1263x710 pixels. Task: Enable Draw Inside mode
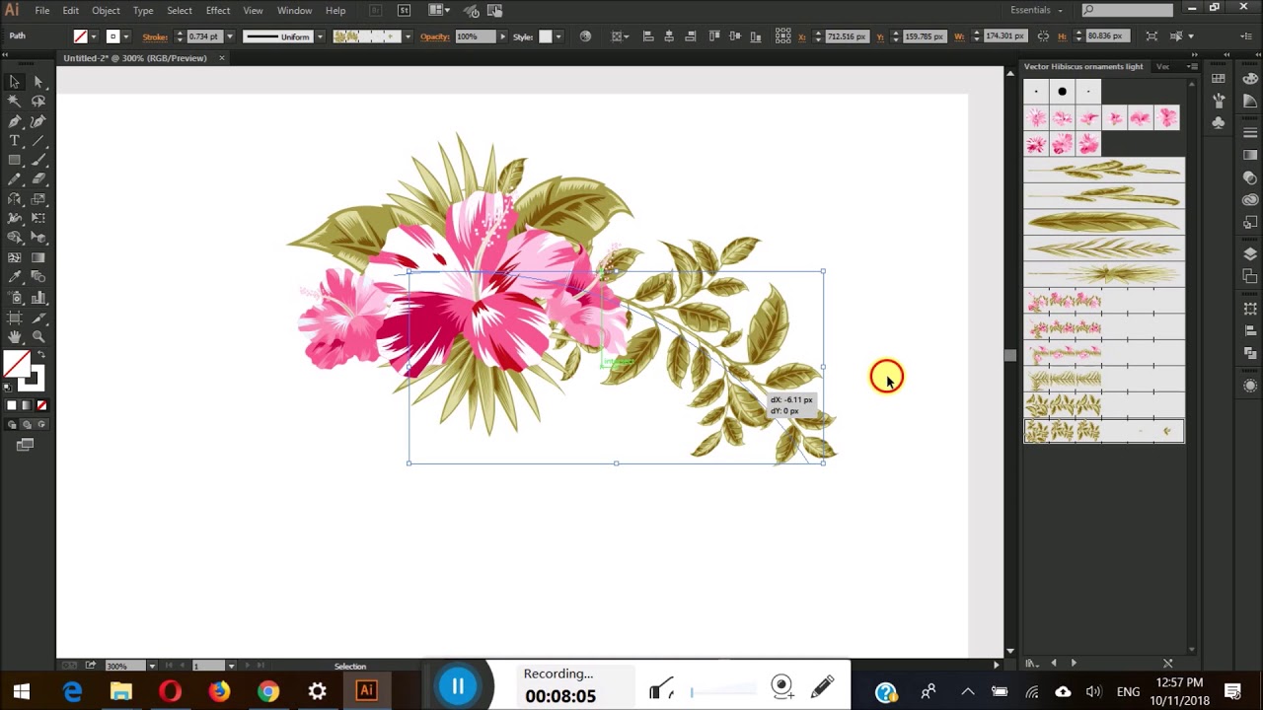[41, 425]
